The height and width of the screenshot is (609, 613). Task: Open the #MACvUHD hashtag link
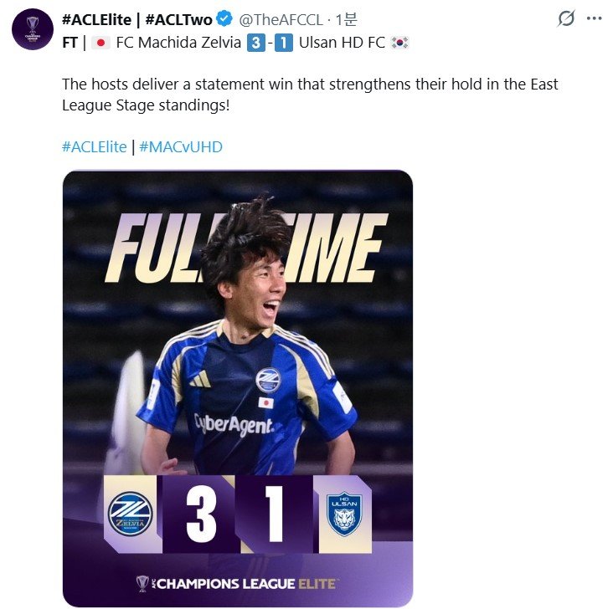(180, 147)
